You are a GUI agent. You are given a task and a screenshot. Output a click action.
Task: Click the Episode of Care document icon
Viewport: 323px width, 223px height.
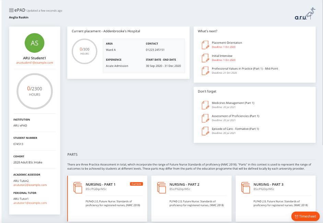[205, 131]
